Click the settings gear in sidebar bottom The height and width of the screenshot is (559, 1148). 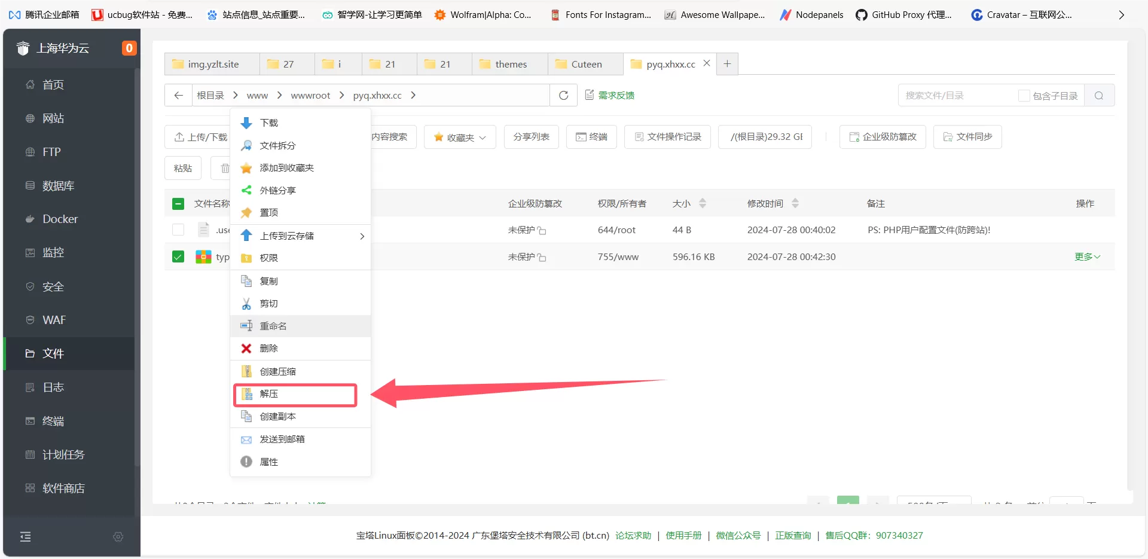coord(118,537)
